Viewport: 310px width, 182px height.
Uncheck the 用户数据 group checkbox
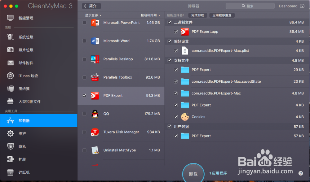point(170,126)
